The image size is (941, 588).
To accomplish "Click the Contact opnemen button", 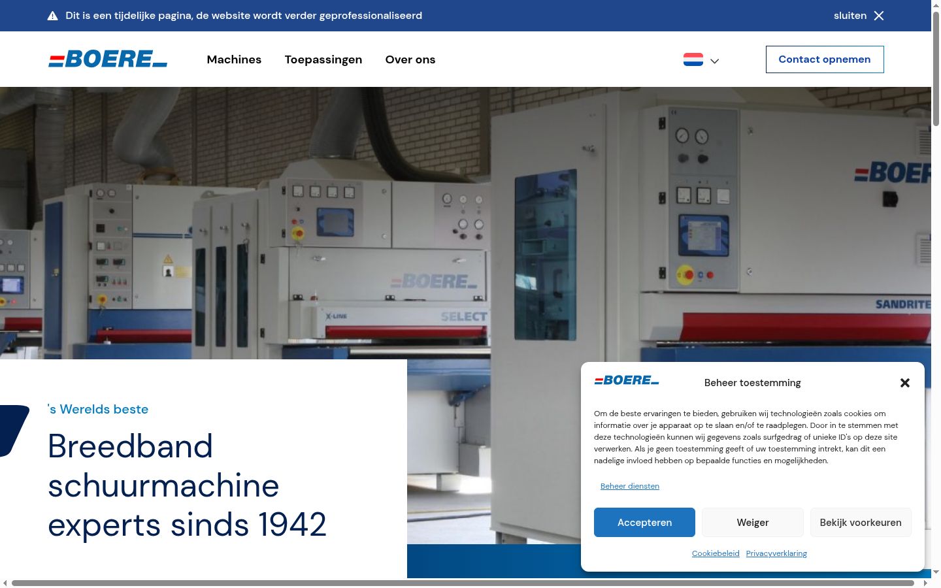I will pyautogui.click(x=825, y=59).
